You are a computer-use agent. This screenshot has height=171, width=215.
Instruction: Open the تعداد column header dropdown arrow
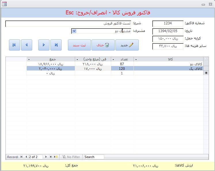coord(113,59)
